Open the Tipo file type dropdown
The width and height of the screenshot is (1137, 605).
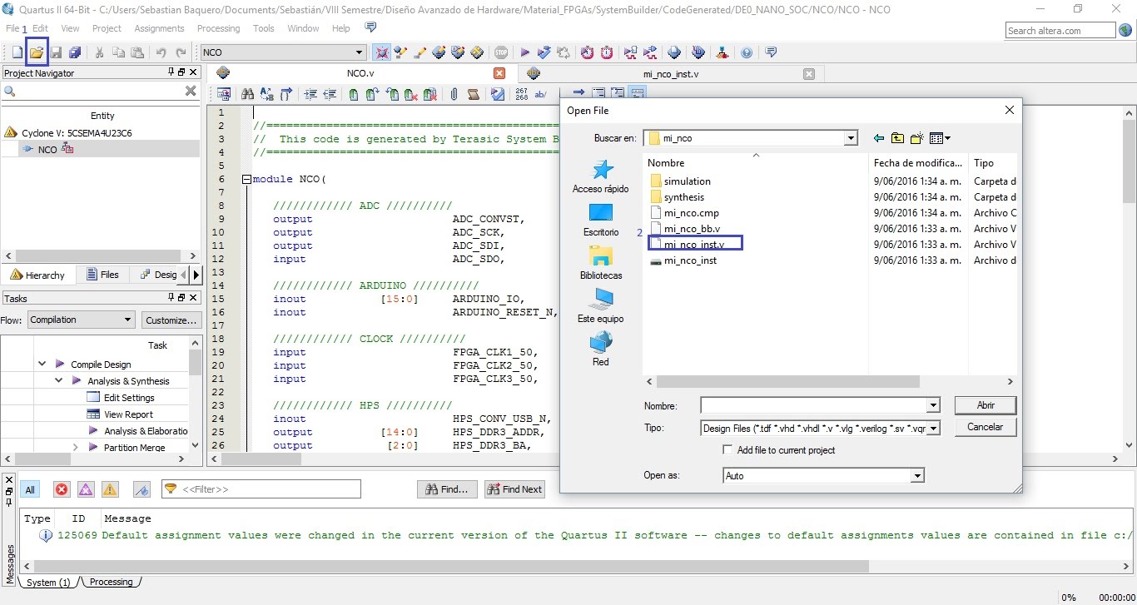click(933, 429)
